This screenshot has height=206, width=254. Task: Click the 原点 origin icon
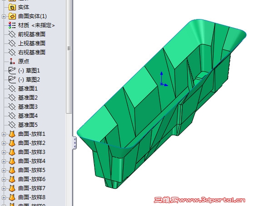[x=12, y=62]
